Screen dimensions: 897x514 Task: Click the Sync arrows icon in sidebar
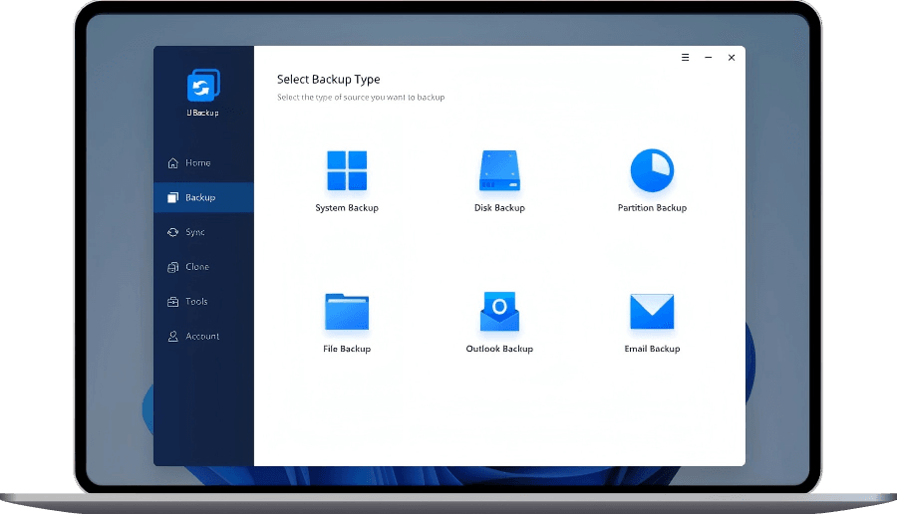click(172, 232)
